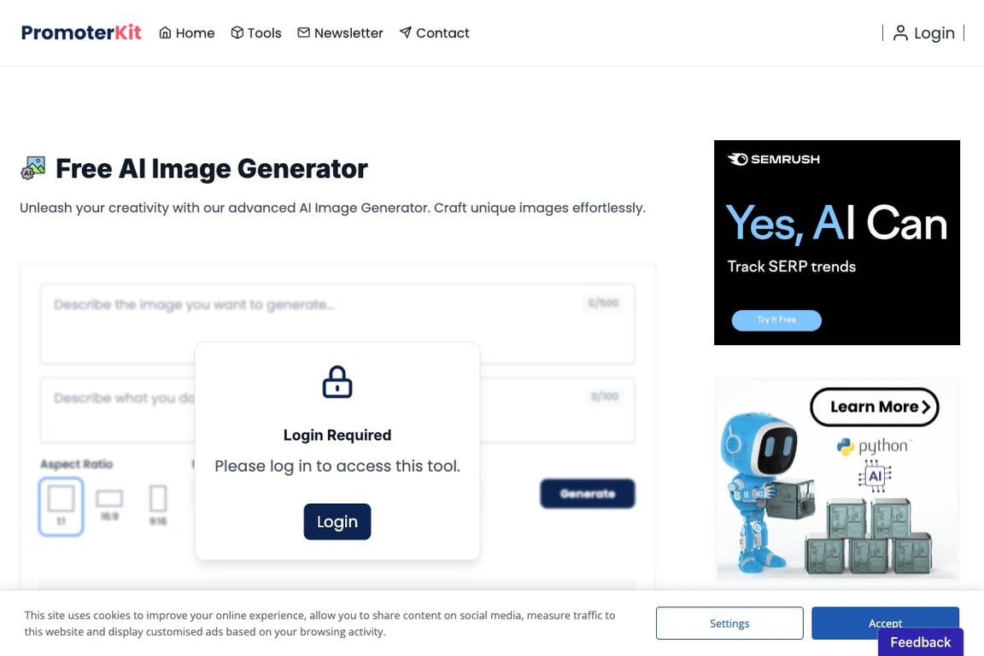
Task: Open the Contact page
Action: pyautogui.click(x=434, y=32)
